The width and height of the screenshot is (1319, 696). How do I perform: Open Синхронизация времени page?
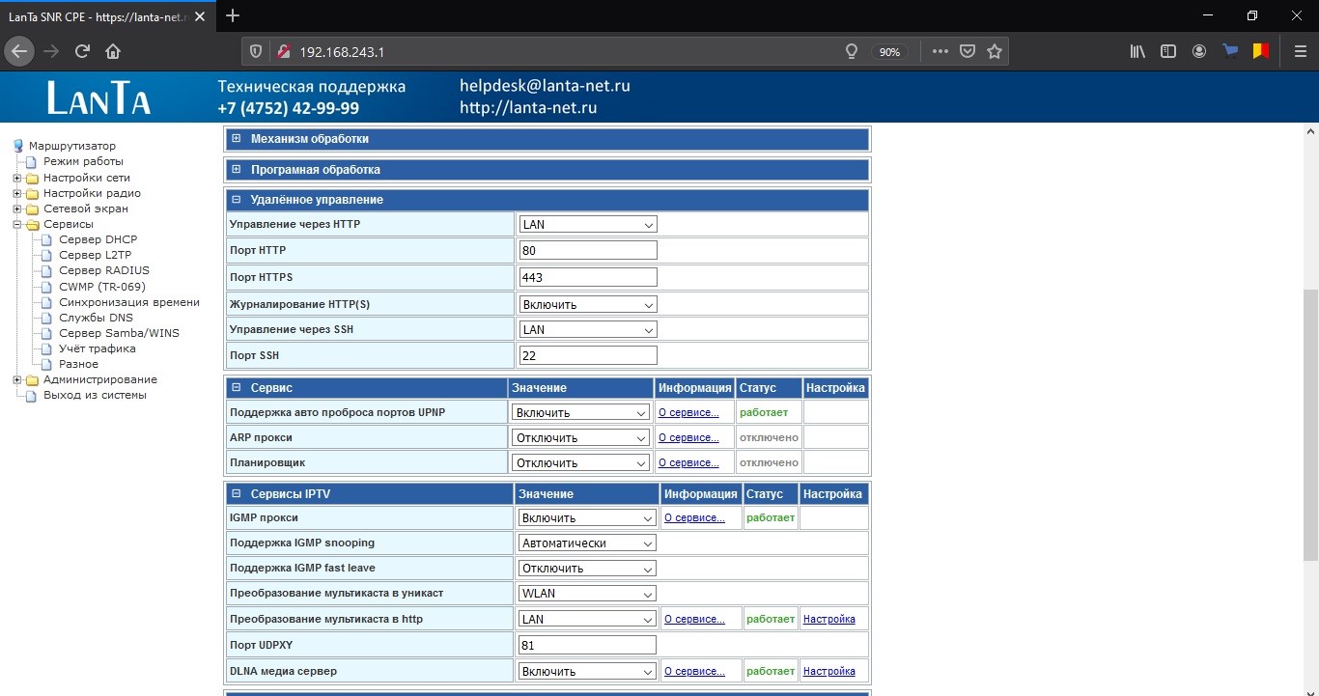click(x=129, y=302)
